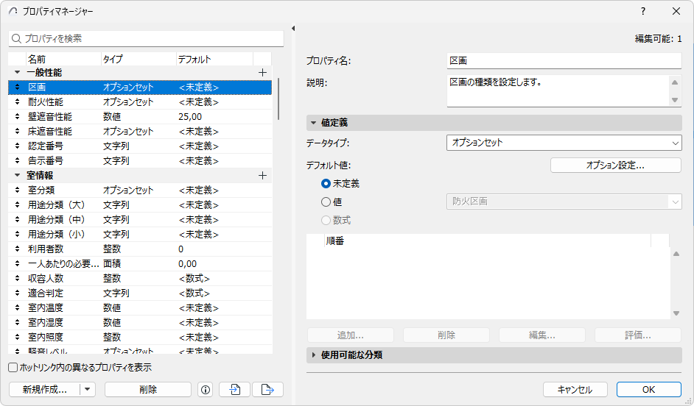Click the reorder handle of 室内温度 row

click(x=17, y=307)
